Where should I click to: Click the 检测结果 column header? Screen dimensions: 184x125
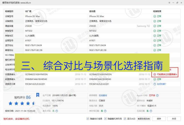tap(157, 11)
